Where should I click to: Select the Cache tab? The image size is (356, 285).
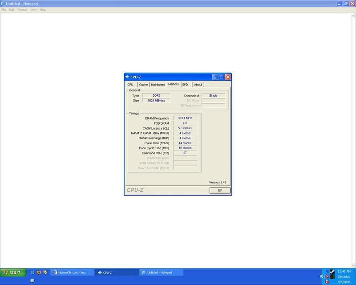pos(144,84)
